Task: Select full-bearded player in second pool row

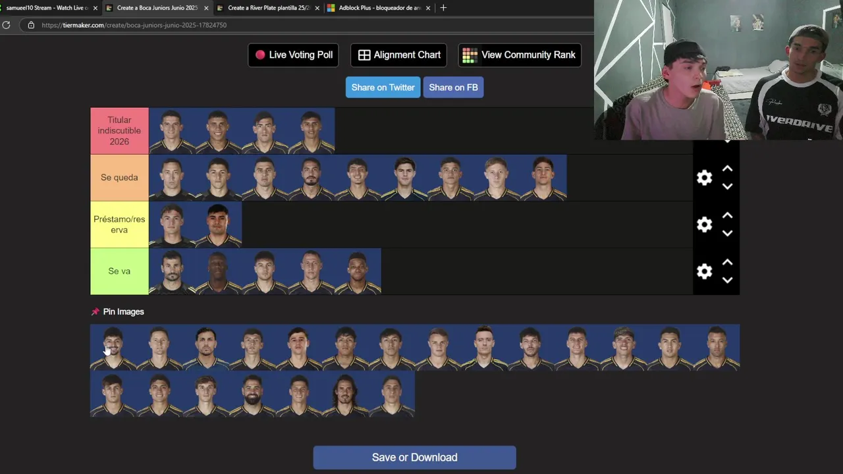Action: point(252,394)
